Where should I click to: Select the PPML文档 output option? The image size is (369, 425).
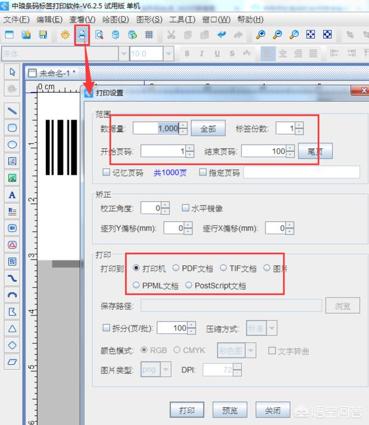tap(136, 285)
